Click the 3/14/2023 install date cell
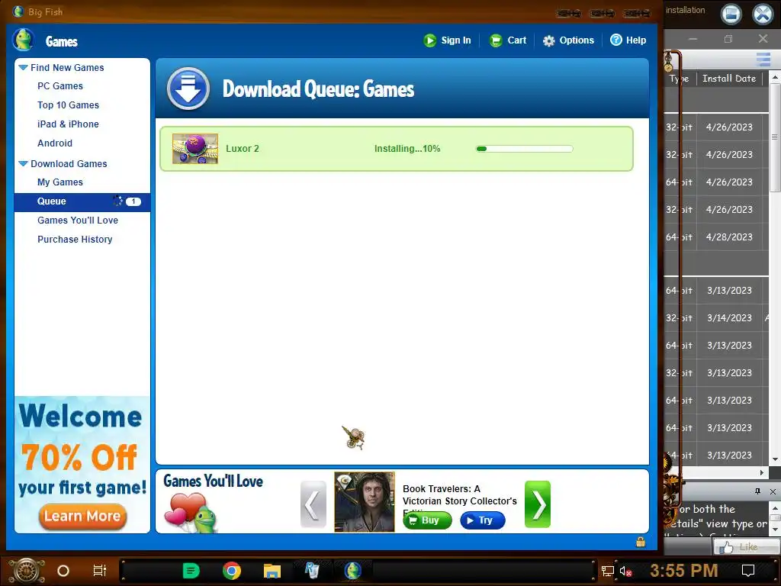The width and height of the screenshot is (781, 586). point(729,318)
